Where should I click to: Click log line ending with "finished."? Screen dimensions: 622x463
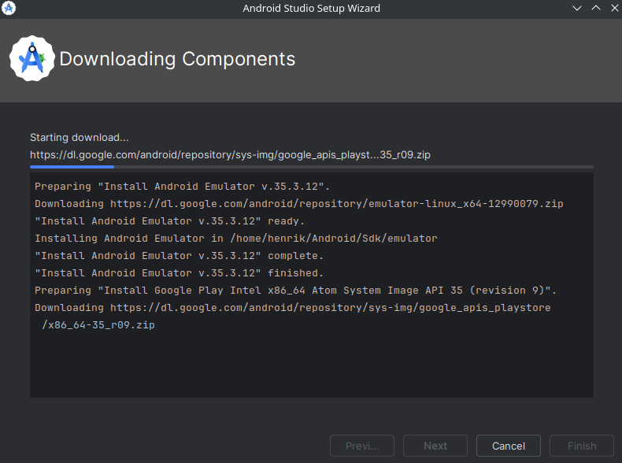pos(179,273)
